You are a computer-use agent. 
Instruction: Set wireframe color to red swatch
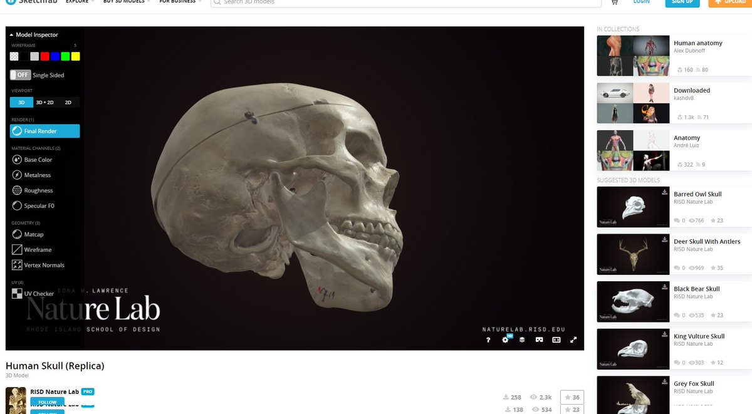coord(45,56)
